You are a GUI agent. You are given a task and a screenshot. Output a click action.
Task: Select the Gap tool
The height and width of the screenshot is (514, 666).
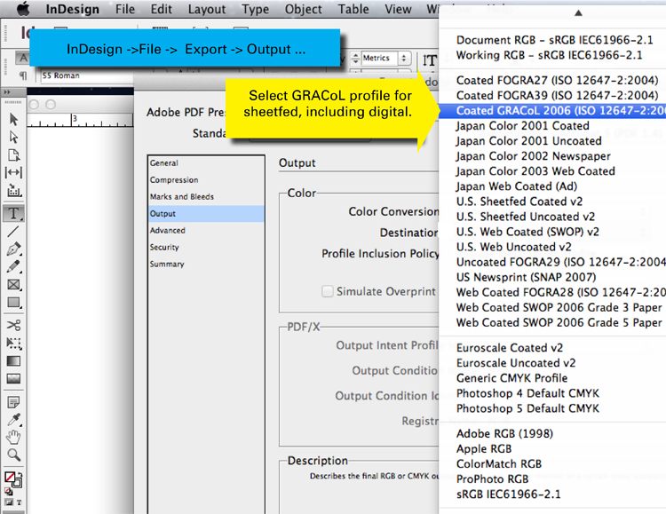click(x=13, y=172)
